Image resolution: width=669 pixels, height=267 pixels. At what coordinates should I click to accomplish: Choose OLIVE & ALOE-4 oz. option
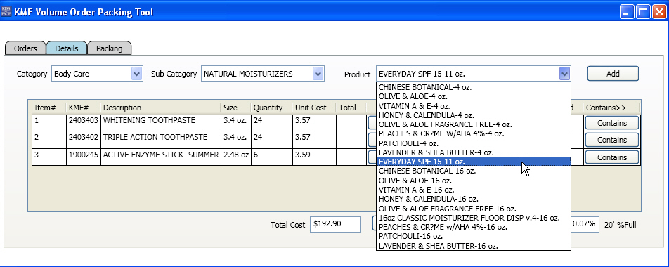pyautogui.click(x=473, y=96)
